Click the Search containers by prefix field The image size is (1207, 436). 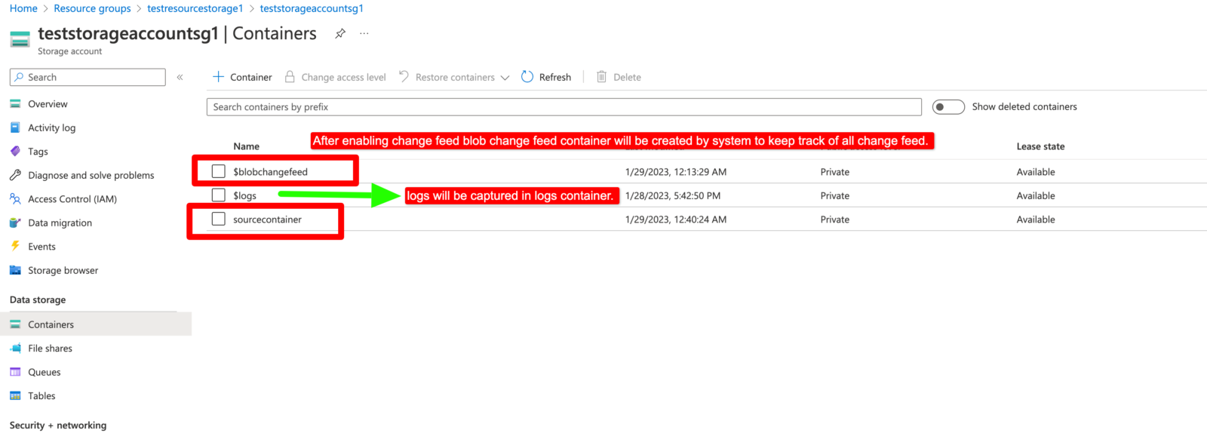click(x=564, y=107)
